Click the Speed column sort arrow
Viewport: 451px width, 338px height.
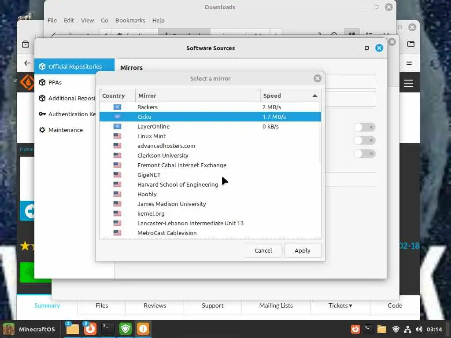pyautogui.click(x=314, y=96)
